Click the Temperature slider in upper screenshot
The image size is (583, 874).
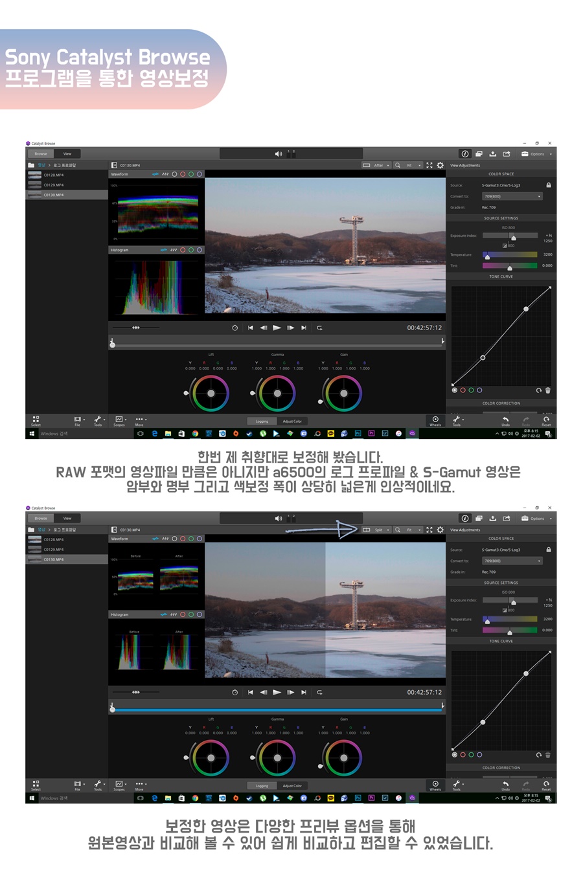point(510,254)
